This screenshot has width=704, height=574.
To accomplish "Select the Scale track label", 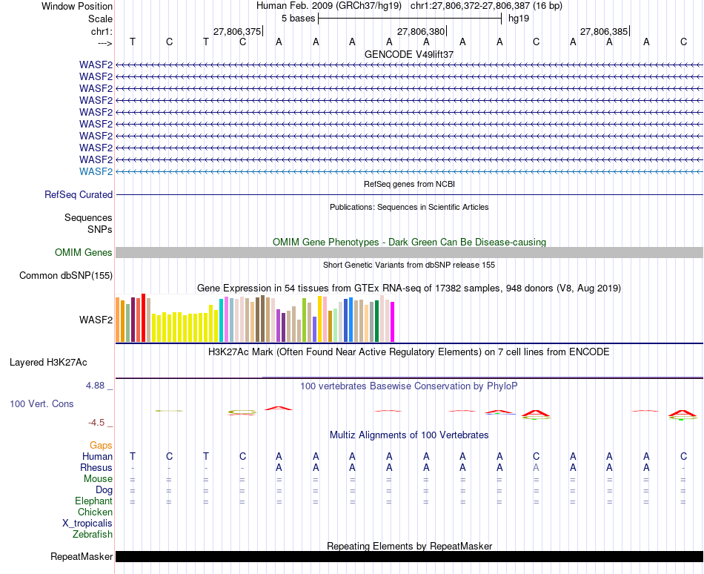I will (100, 19).
